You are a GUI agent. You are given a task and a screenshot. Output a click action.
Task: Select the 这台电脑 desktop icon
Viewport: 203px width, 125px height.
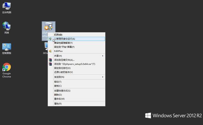[7, 8]
